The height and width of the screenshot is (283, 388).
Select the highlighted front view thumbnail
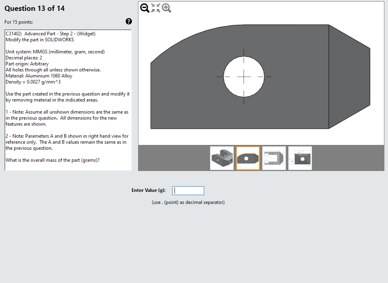point(248,158)
